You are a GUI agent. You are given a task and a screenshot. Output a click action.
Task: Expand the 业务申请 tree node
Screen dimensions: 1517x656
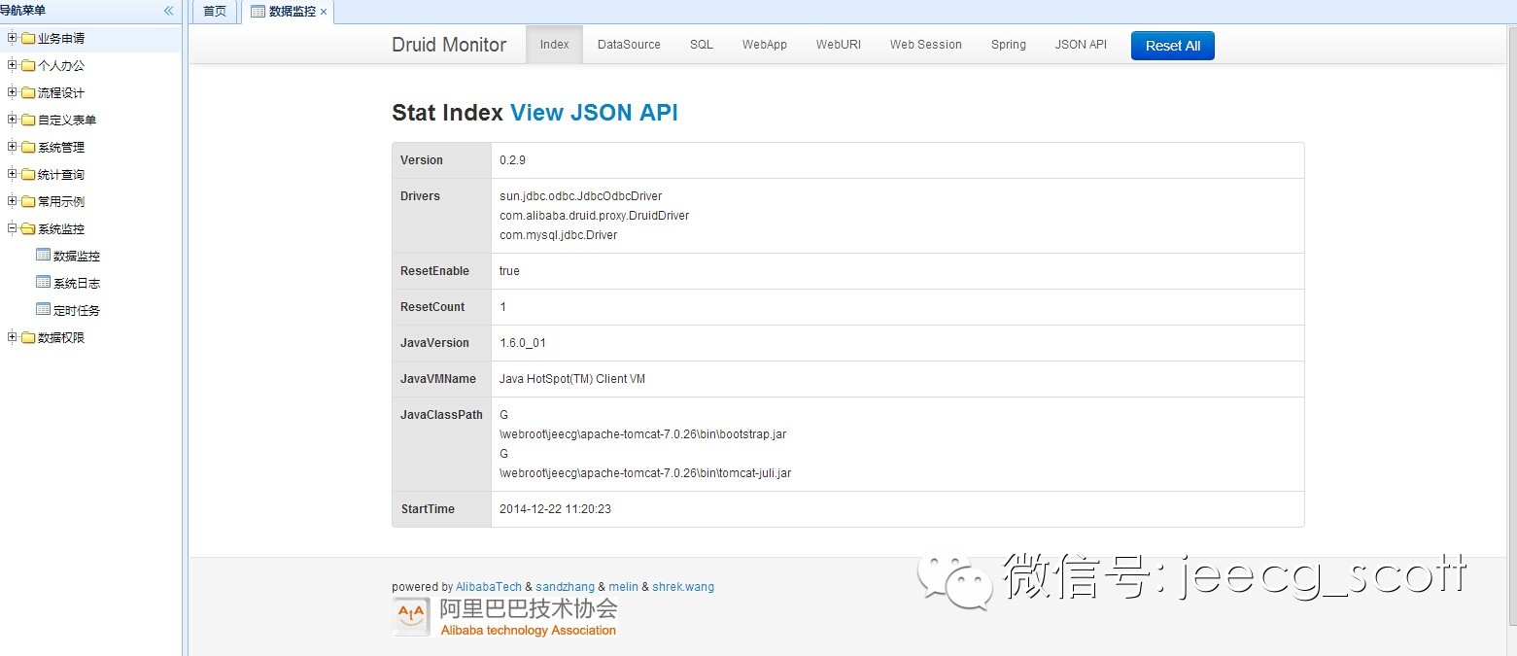tap(12, 39)
